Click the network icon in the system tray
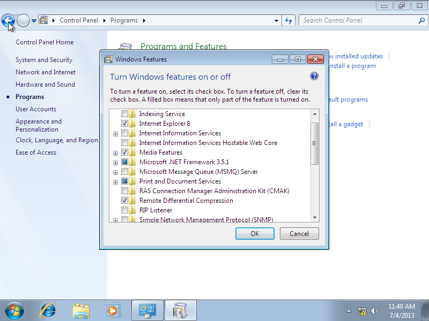Image resolution: width=429 pixels, height=321 pixels. pos(362,311)
